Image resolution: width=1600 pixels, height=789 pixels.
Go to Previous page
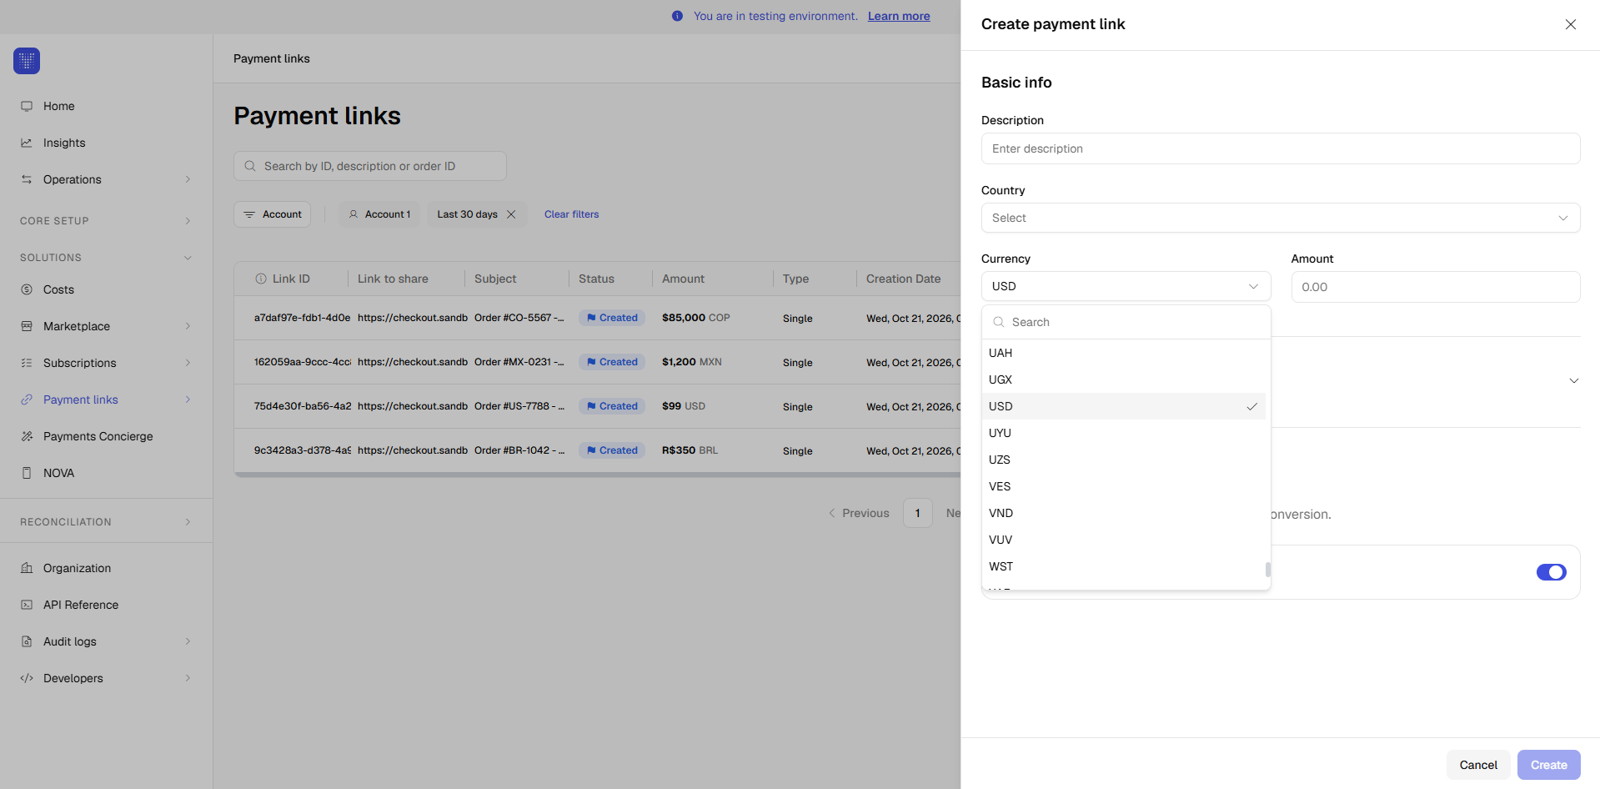859,513
